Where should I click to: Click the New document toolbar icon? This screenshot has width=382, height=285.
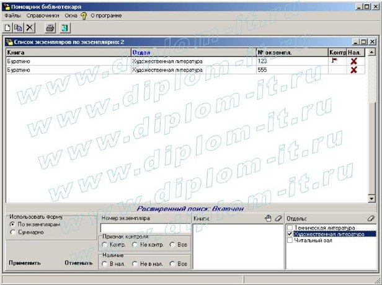pyautogui.click(x=7, y=28)
